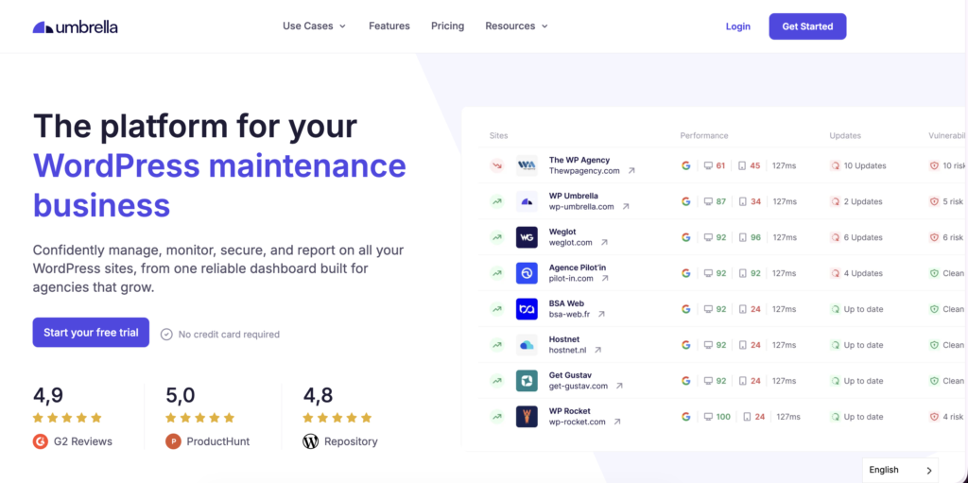Screen dimensions: 968x483
Task: Click the downward trend icon for The WP Agency
Action: tap(497, 165)
